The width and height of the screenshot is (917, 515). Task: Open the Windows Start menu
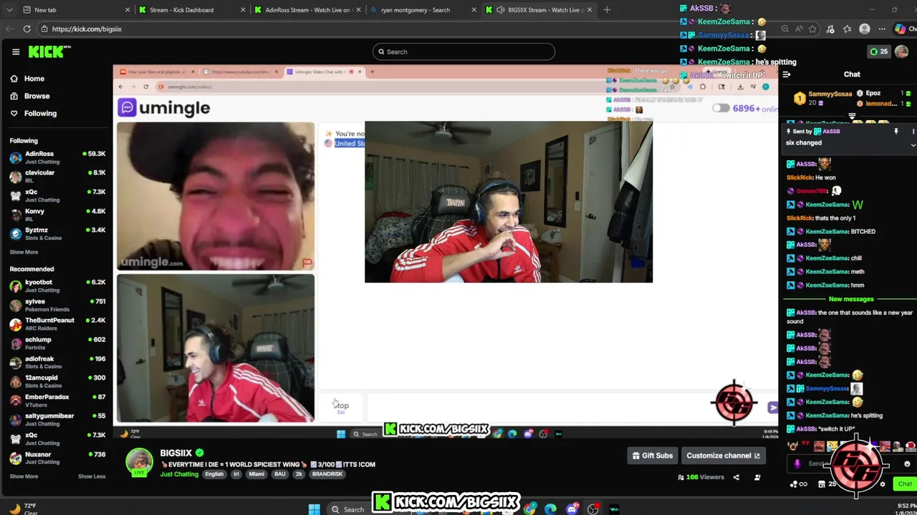tap(314, 509)
